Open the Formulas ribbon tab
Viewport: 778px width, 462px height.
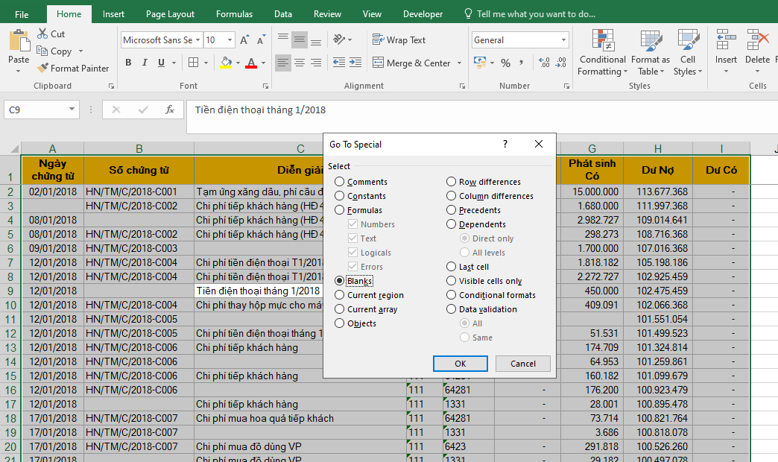tap(234, 14)
